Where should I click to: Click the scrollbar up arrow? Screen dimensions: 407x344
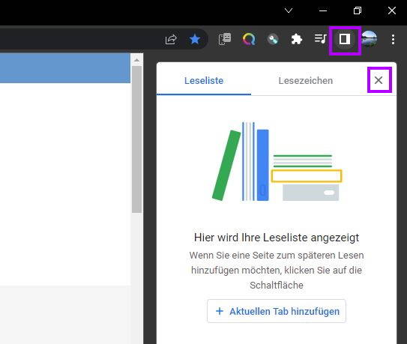pos(137,60)
